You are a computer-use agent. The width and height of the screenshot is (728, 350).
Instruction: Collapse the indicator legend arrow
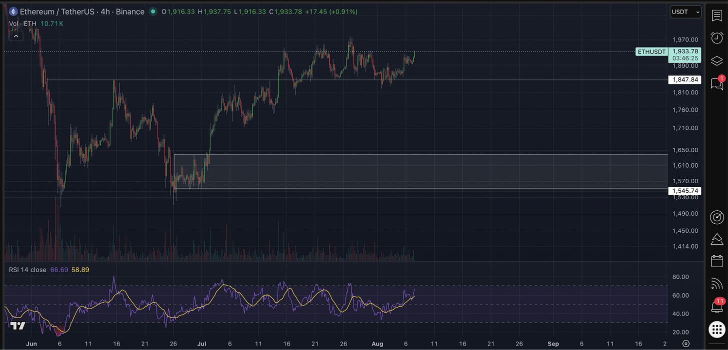(15, 36)
